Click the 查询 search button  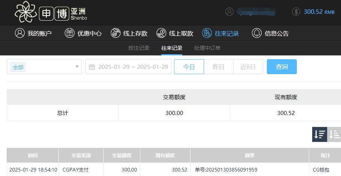coord(282,67)
